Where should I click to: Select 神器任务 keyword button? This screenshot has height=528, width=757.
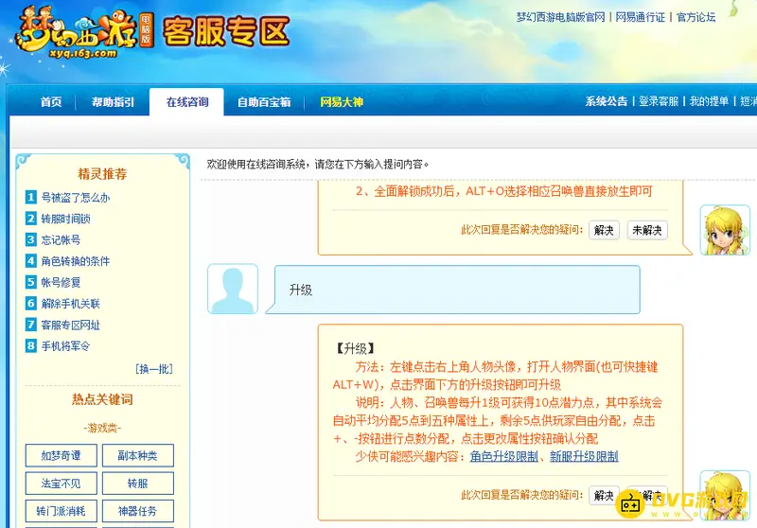(x=137, y=511)
